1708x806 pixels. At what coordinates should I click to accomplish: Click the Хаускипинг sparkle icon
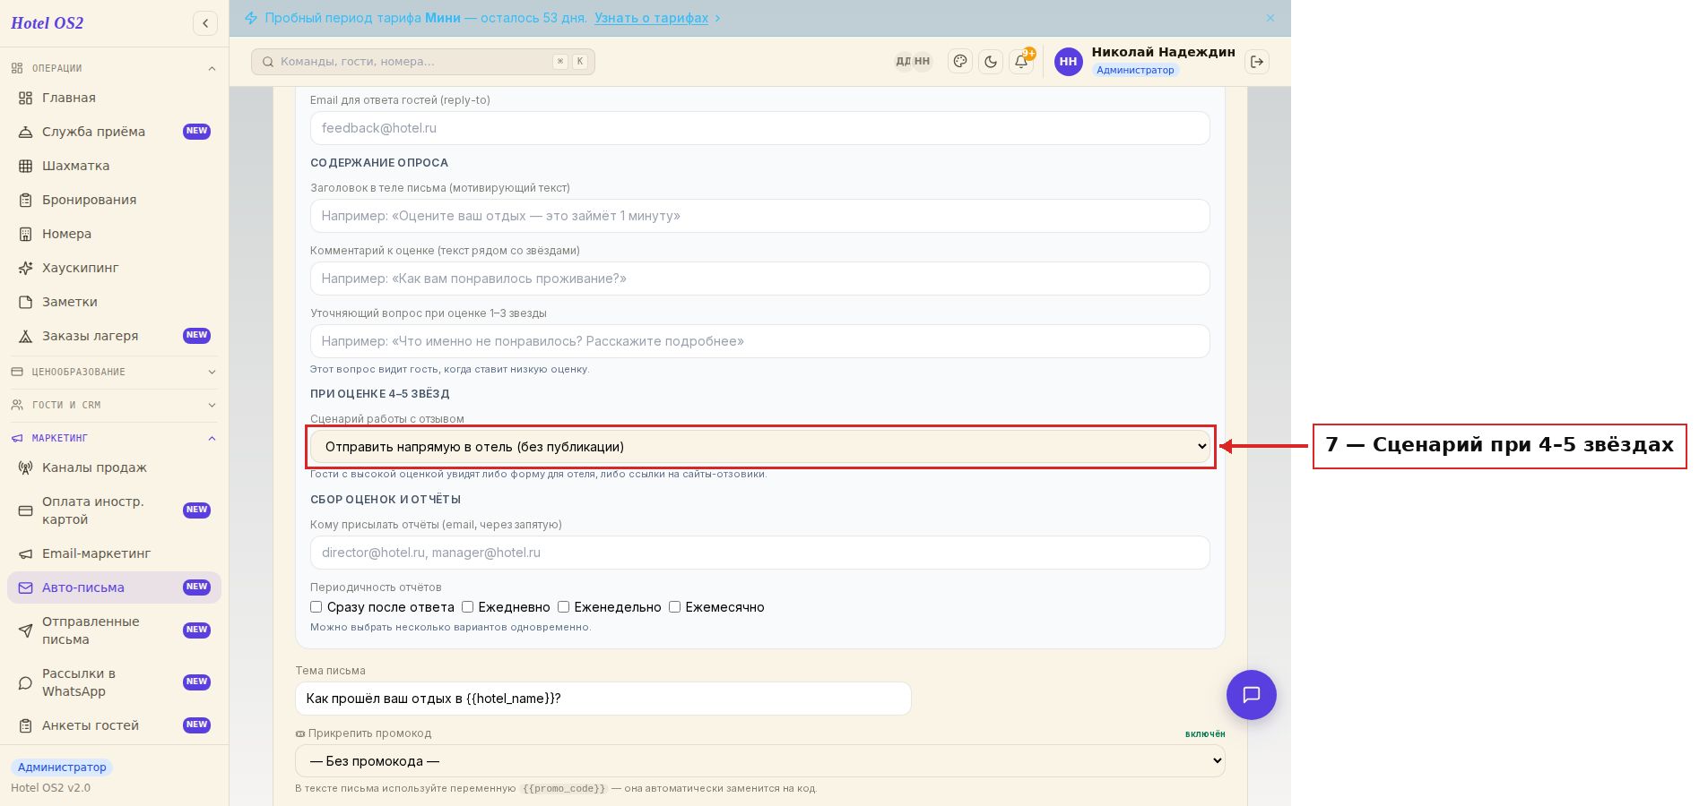pyautogui.click(x=26, y=268)
